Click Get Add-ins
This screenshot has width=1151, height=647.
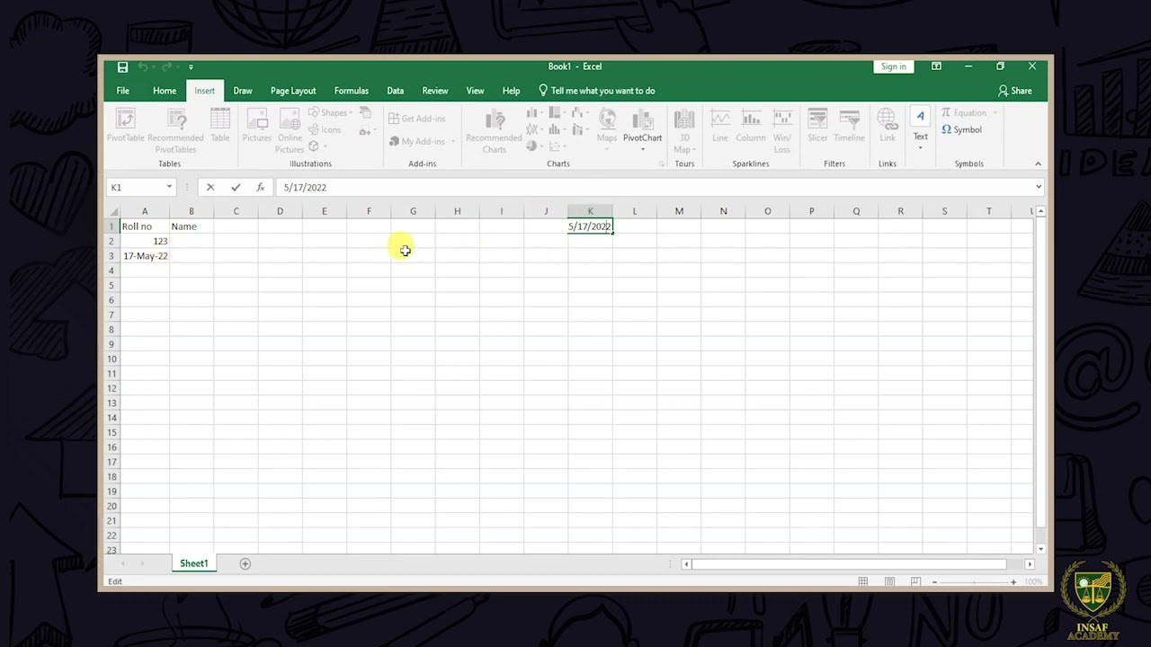[x=417, y=119]
